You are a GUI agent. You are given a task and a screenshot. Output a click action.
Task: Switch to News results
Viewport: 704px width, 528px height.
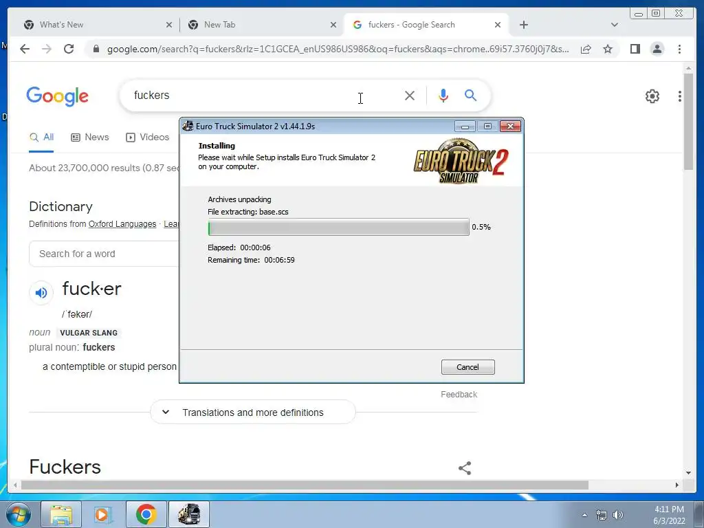pyautogui.click(x=90, y=137)
